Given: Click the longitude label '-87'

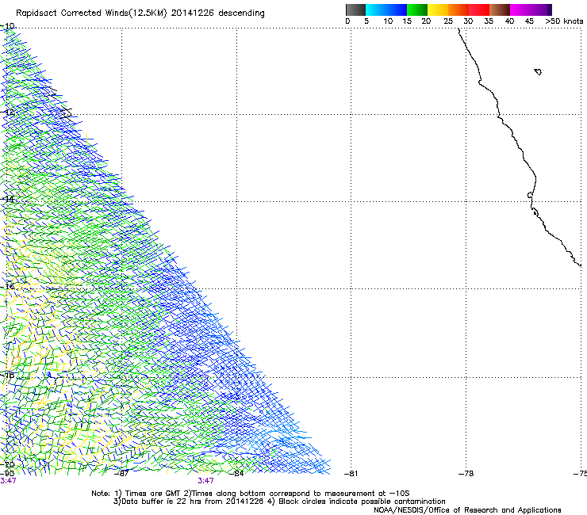Looking at the screenshot, I should (121, 474).
